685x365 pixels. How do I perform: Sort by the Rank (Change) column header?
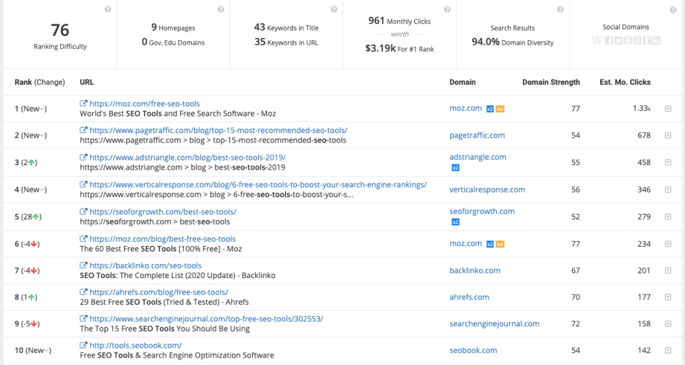point(39,82)
